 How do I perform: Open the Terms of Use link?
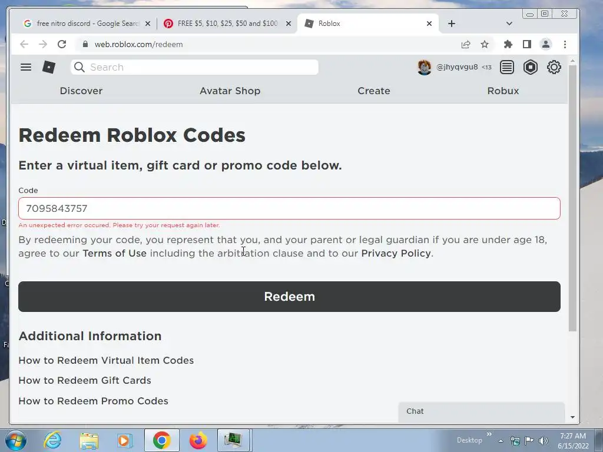pyautogui.click(x=115, y=253)
